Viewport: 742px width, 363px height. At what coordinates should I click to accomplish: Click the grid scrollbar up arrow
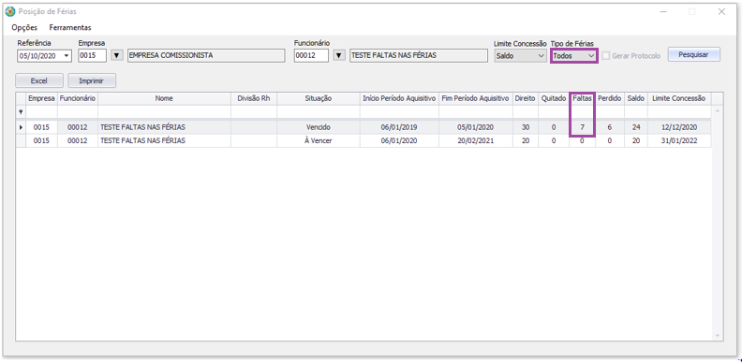tap(717, 110)
